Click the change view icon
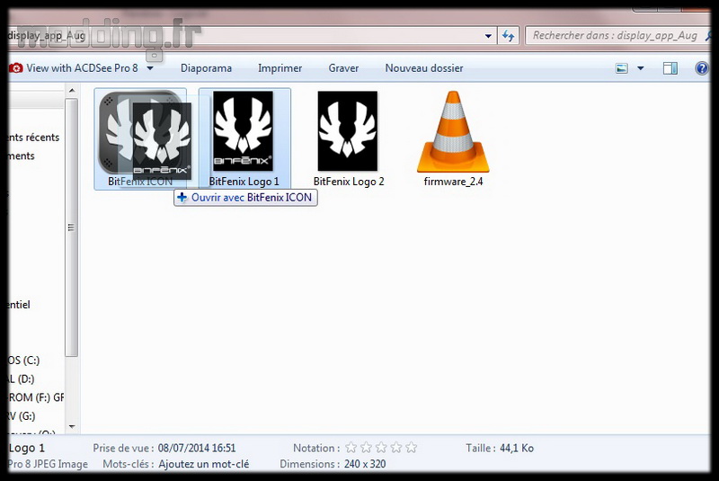The height and width of the screenshot is (481, 719). point(621,69)
